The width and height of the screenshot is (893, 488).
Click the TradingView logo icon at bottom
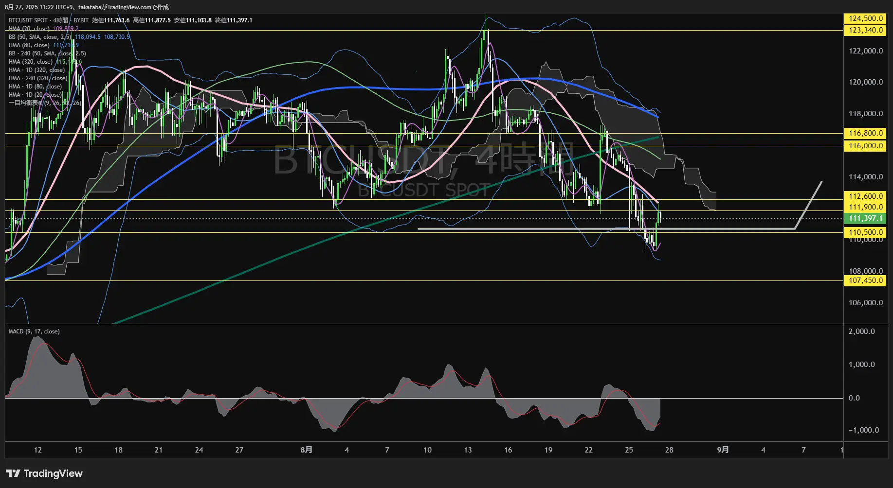tap(13, 473)
